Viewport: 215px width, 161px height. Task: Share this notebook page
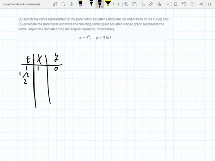coord(201,4)
